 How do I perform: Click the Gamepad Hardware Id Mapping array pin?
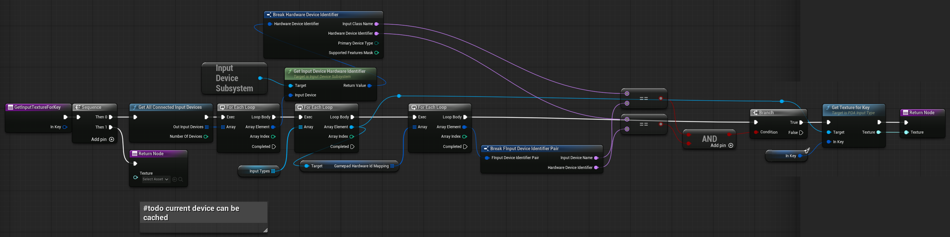(x=392, y=166)
